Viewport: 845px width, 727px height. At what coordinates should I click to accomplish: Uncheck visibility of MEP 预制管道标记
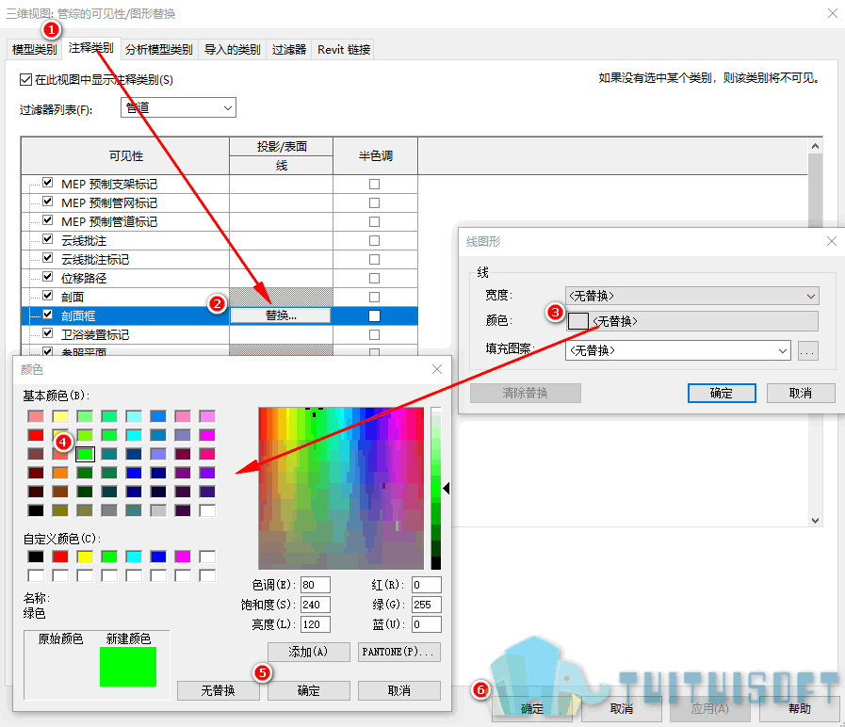click(x=48, y=221)
